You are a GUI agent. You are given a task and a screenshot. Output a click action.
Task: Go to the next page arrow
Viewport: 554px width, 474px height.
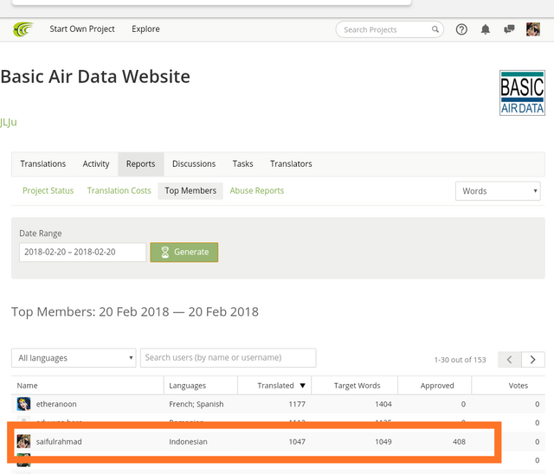click(533, 359)
